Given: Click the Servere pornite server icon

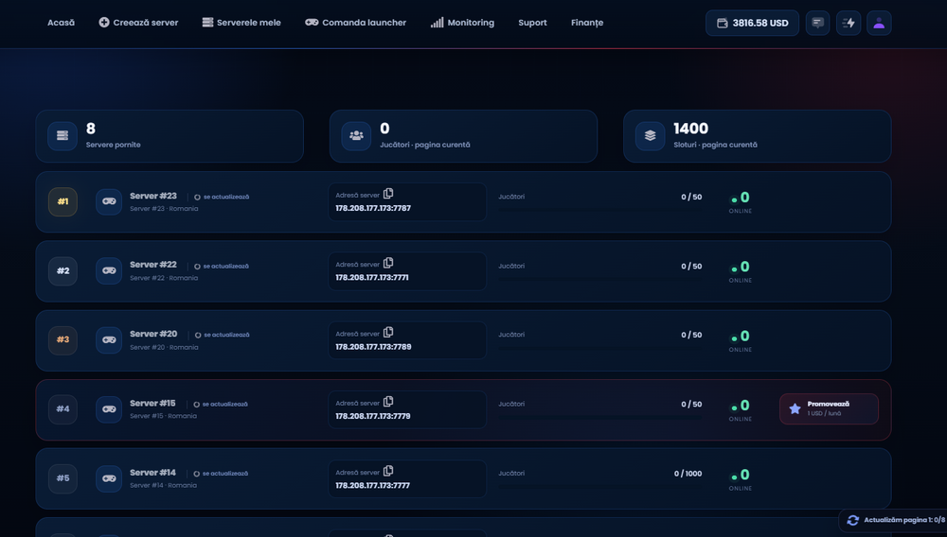Looking at the screenshot, I should tap(63, 135).
